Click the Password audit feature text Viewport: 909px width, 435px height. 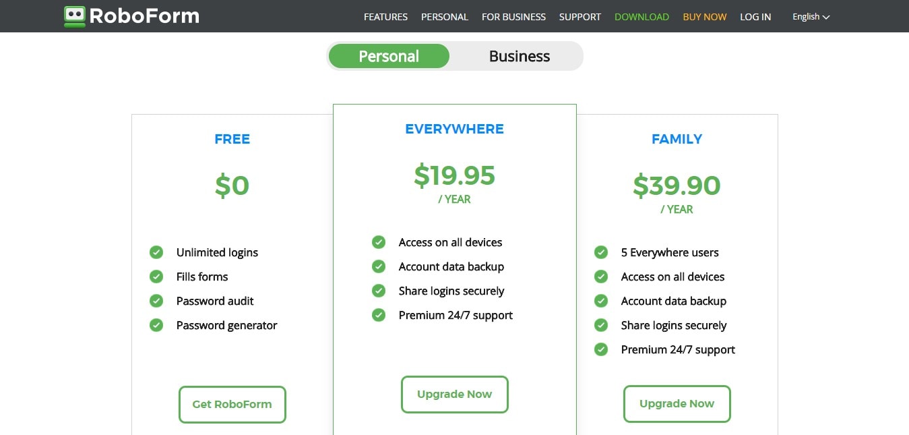(x=215, y=301)
